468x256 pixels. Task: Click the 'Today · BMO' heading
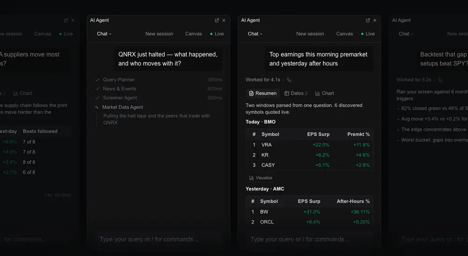[x=261, y=122]
